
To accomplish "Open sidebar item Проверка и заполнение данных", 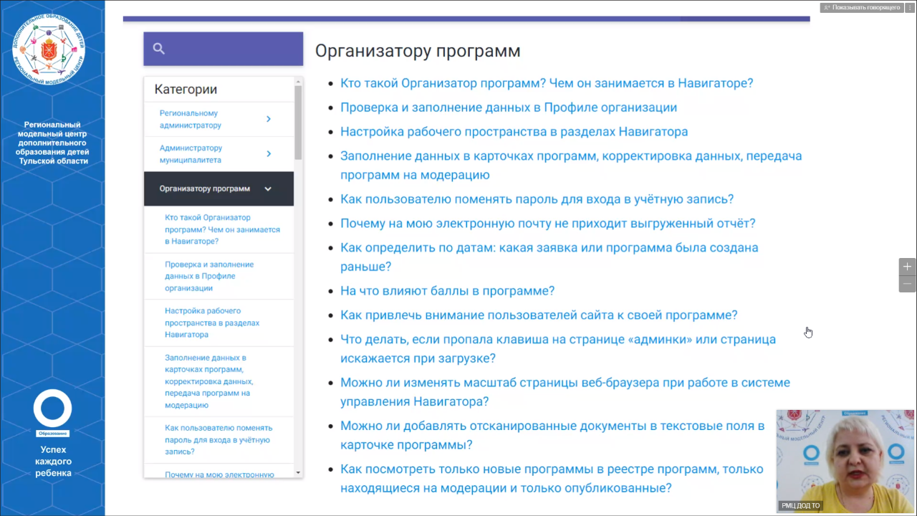I will pyautogui.click(x=209, y=276).
